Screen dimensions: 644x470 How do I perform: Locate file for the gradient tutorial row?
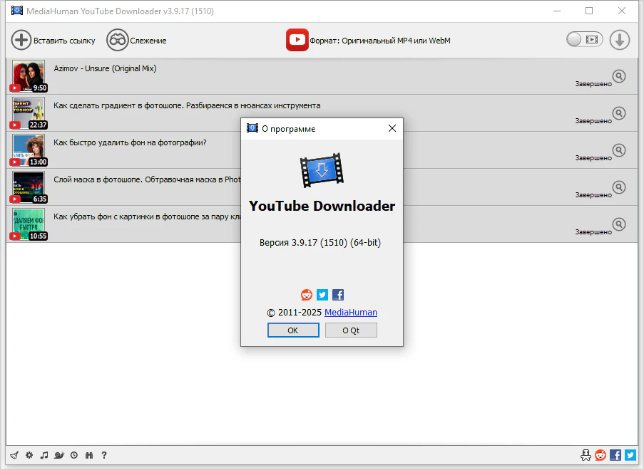click(619, 113)
